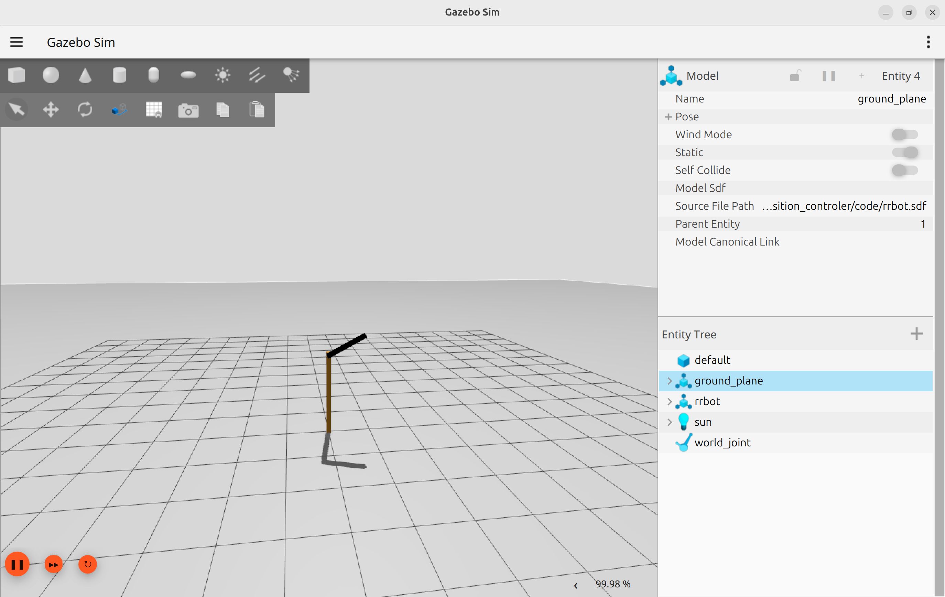Open grid snapping settings icon
Viewport: 945px width, 597px height.
tap(153, 109)
